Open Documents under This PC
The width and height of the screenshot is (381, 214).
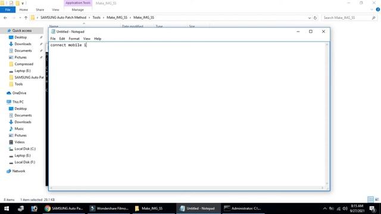pos(23,115)
